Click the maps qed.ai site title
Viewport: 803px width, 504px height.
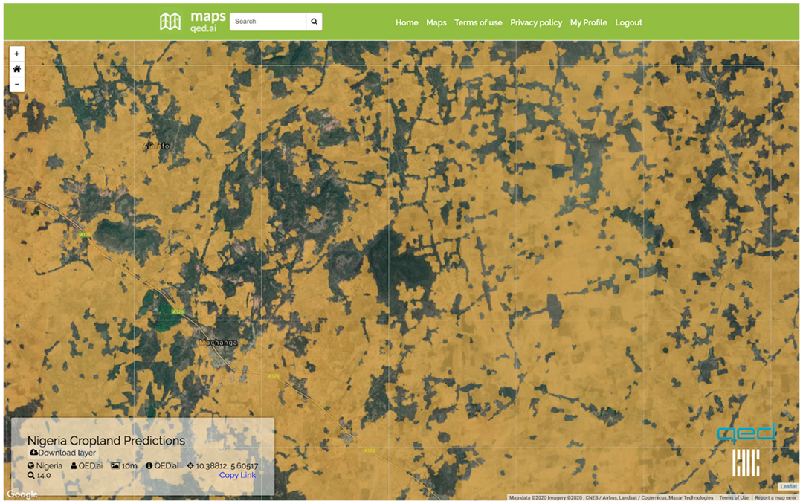[x=208, y=22]
